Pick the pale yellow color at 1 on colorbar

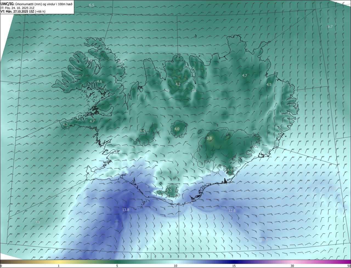(x=59, y=262)
